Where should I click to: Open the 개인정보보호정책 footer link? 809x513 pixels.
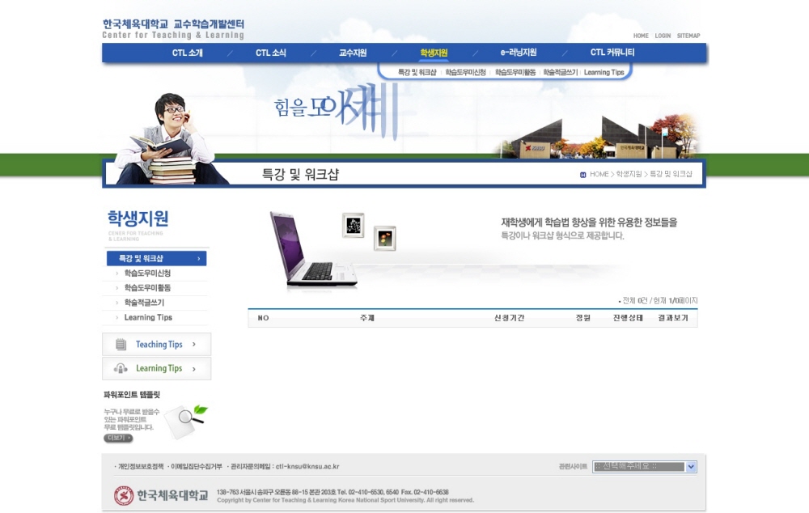141,467
